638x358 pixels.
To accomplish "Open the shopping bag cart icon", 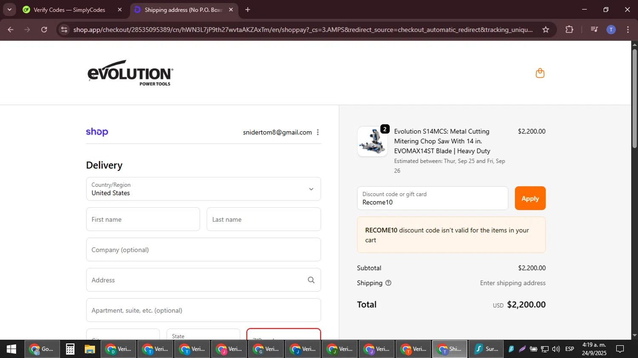I will (540, 73).
